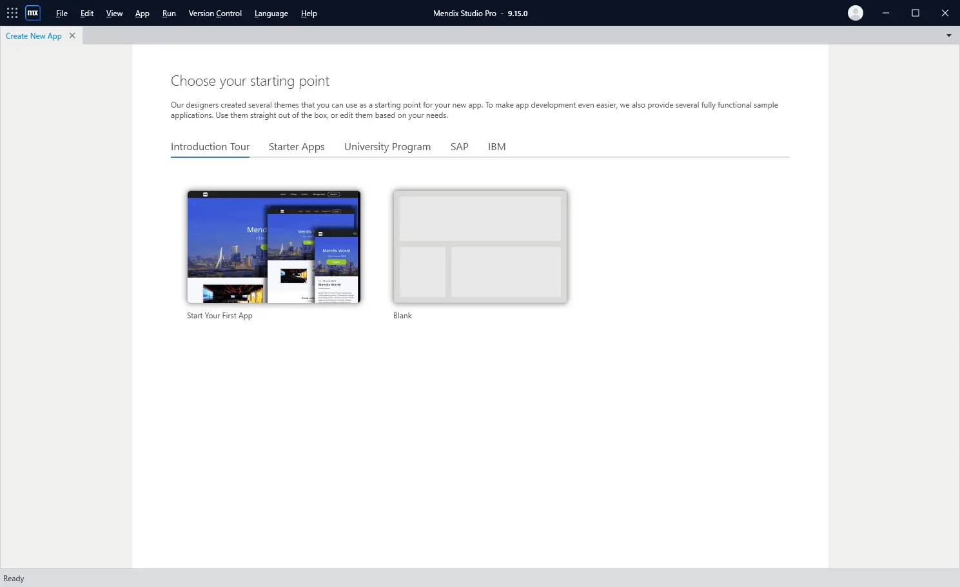
Task: Switch to the University Program tab
Action: click(387, 147)
